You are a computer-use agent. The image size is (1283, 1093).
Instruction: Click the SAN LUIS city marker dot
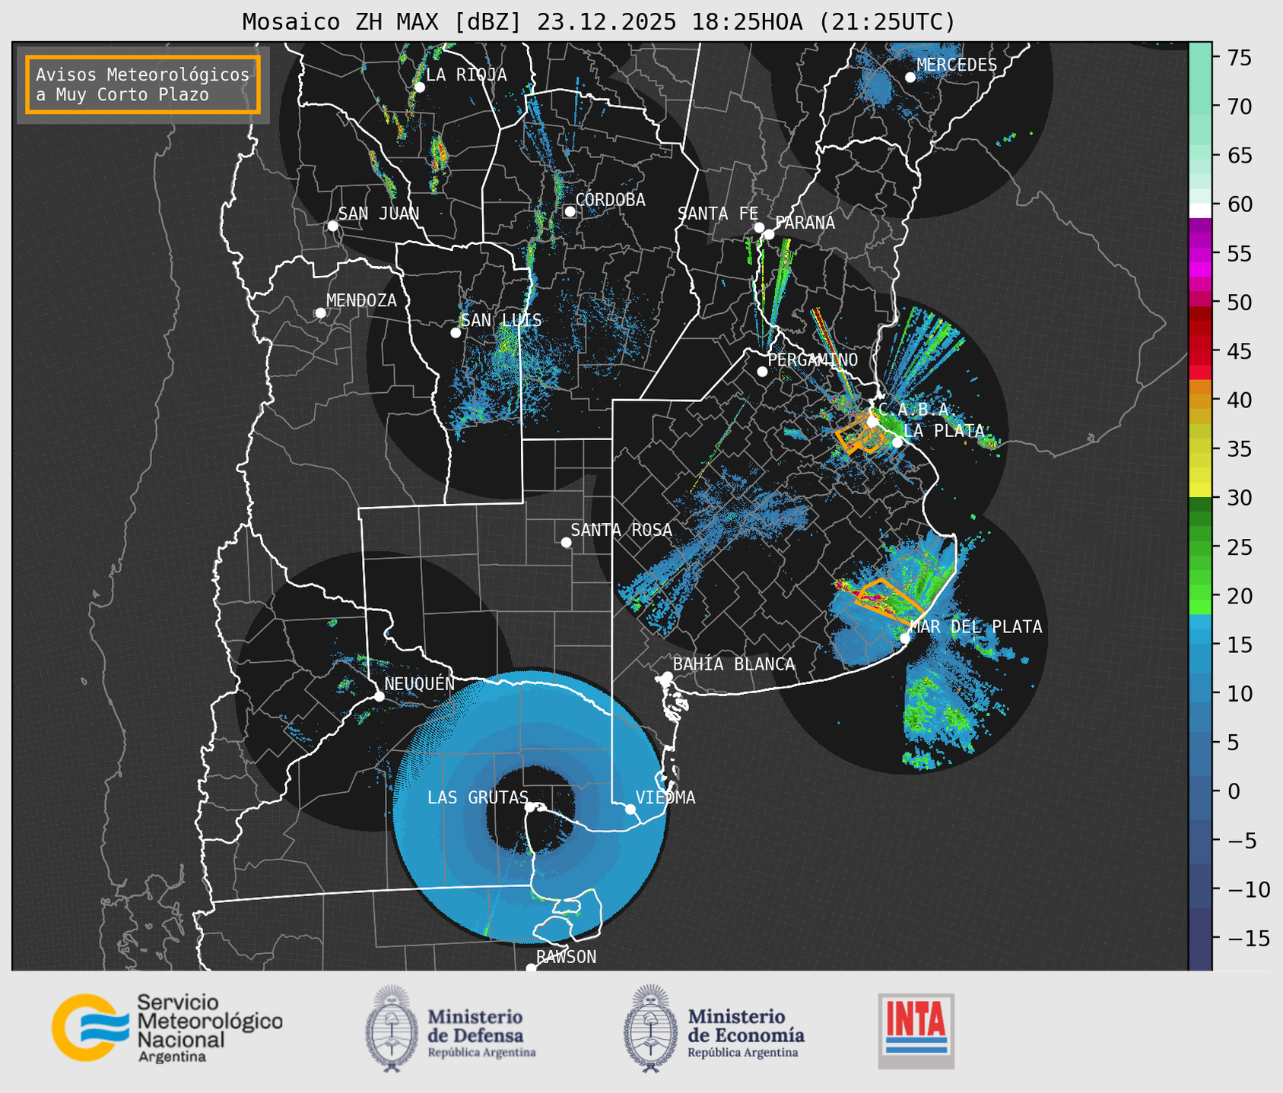456,333
